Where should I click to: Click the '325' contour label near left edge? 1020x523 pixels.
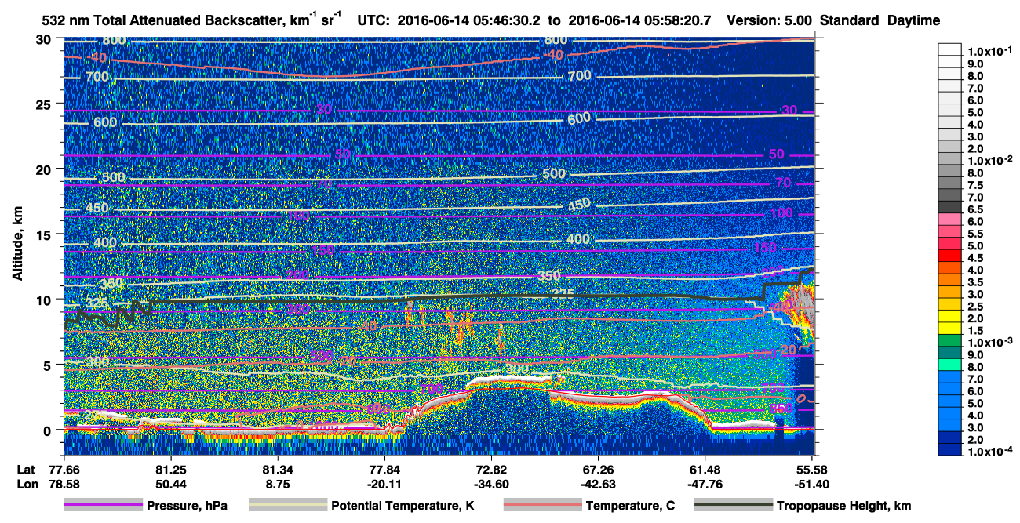97,303
